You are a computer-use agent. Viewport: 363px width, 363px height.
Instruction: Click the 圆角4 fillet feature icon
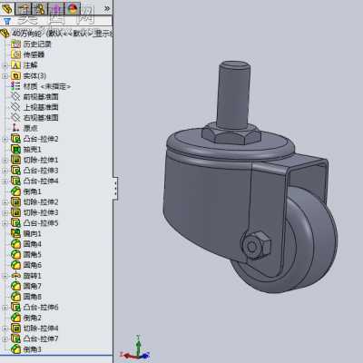(x=15, y=244)
